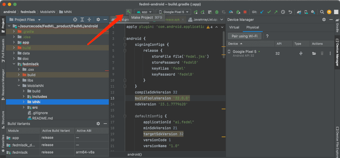Image resolution: width=340 pixels, height=158 pixels.
Task: Switch to the Physical devices tab
Action: pyautogui.click(x=253, y=27)
